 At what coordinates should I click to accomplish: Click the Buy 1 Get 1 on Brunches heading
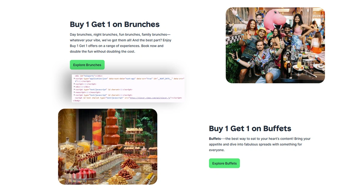pyautogui.click(x=115, y=24)
